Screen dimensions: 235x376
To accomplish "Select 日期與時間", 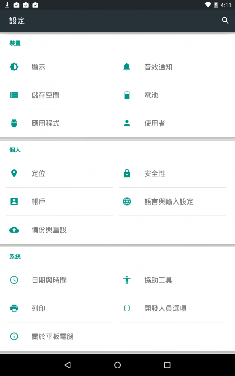I will pyautogui.click(x=59, y=280).
